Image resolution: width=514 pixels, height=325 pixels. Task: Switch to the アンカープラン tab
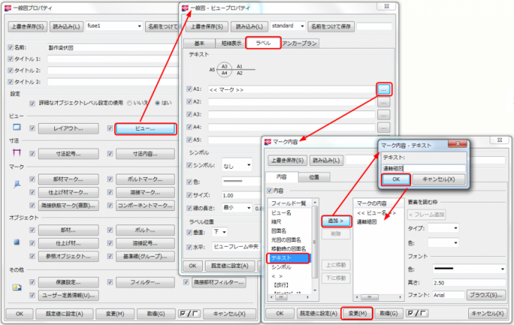click(x=299, y=43)
